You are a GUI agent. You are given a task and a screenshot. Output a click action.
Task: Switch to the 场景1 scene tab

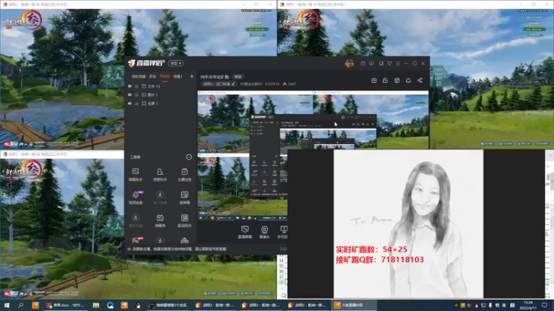click(178, 77)
